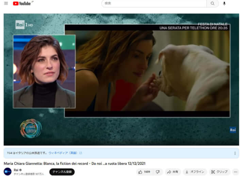
Task: Dislike the video with thumbs-down
Action: (158, 172)
